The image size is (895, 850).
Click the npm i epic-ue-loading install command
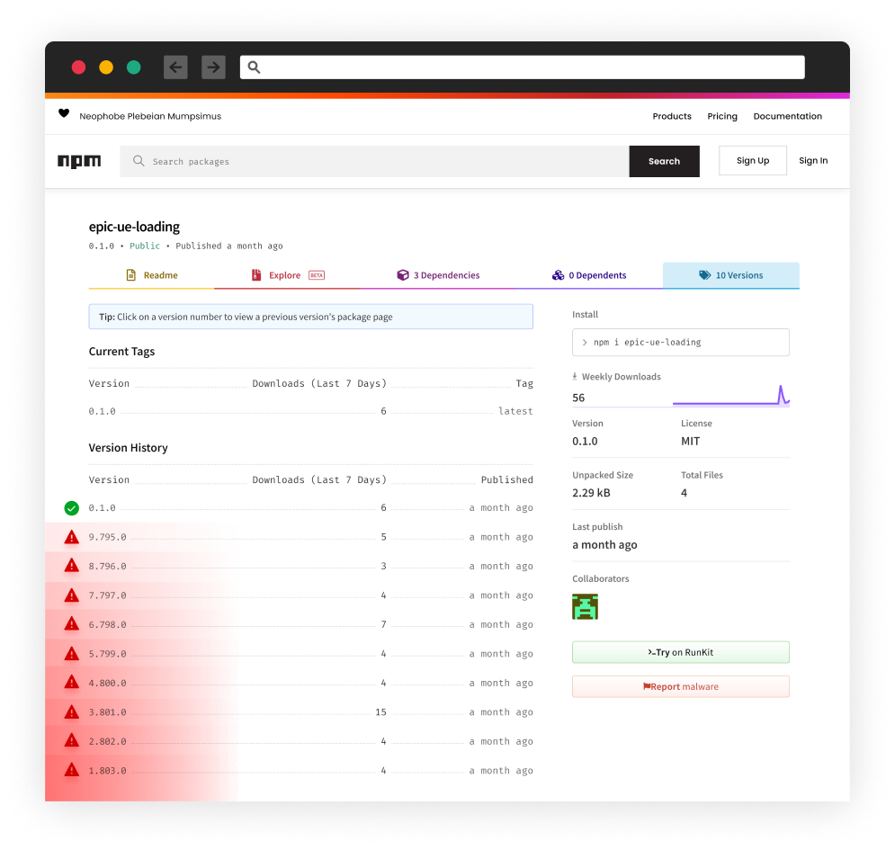[680, 342]
